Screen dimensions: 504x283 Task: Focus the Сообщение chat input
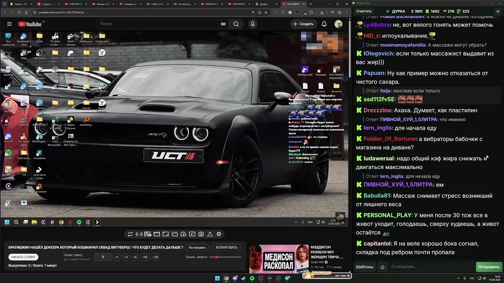432,267
